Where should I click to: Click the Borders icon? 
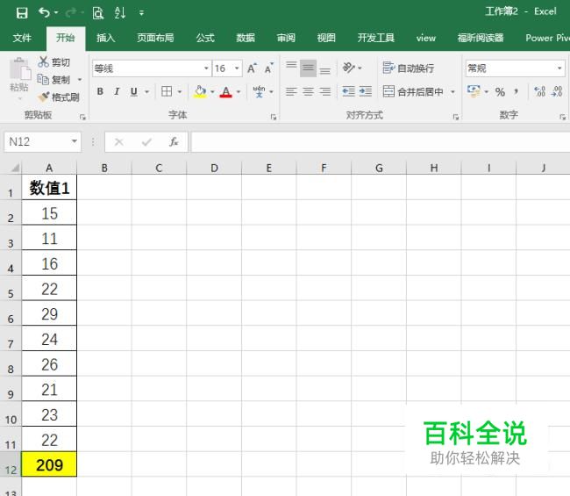click(167, 91)
